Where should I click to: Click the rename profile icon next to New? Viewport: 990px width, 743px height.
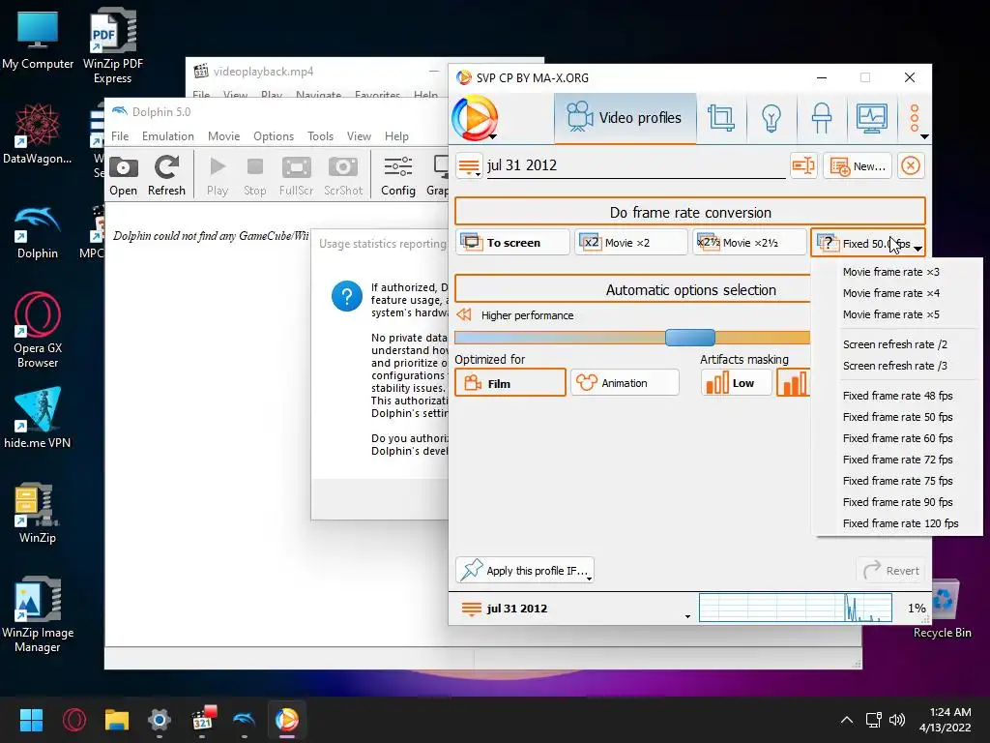tap(803, 165)
